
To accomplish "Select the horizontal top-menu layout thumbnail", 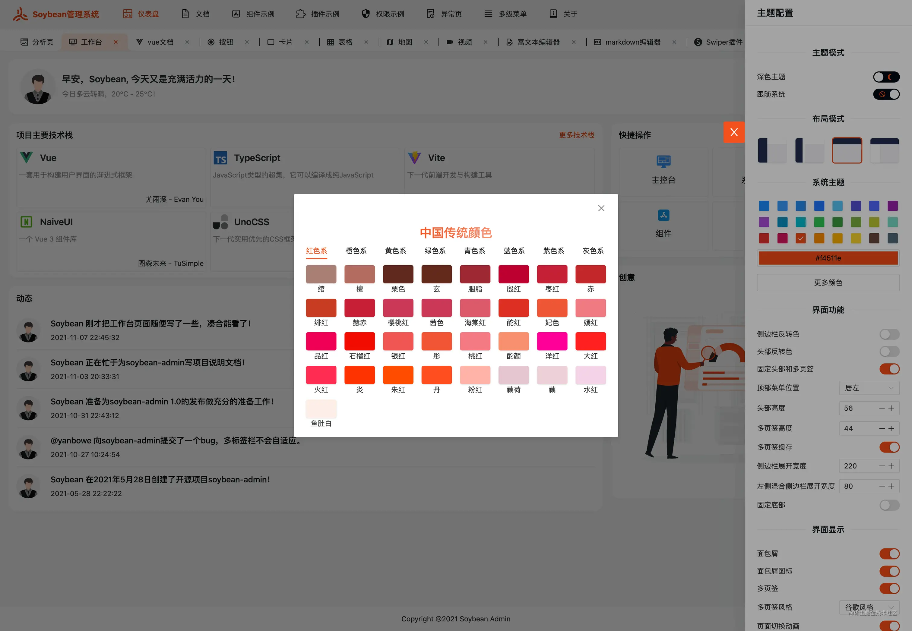I will coord(847,150).
